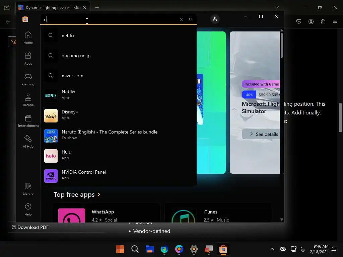The image size is (343, 257).
Task: Choose the 'netflix' search suggestion
Action: pos(119,35)
